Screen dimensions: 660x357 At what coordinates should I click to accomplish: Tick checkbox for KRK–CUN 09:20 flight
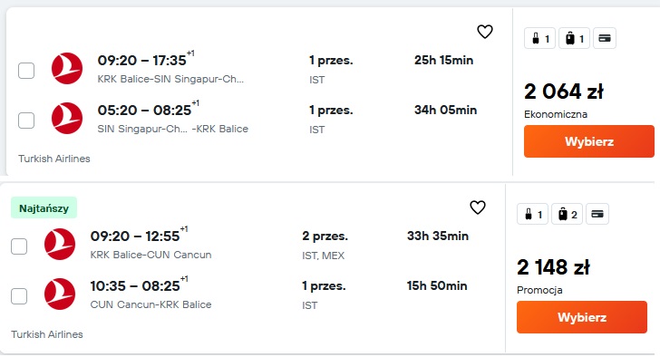point(19,246)
